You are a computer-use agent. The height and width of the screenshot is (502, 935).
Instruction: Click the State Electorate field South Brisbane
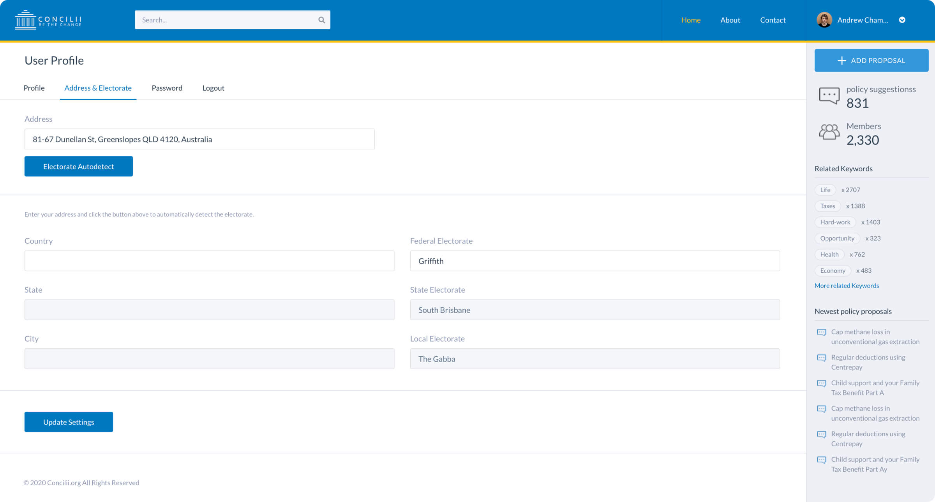click(595, 310)
